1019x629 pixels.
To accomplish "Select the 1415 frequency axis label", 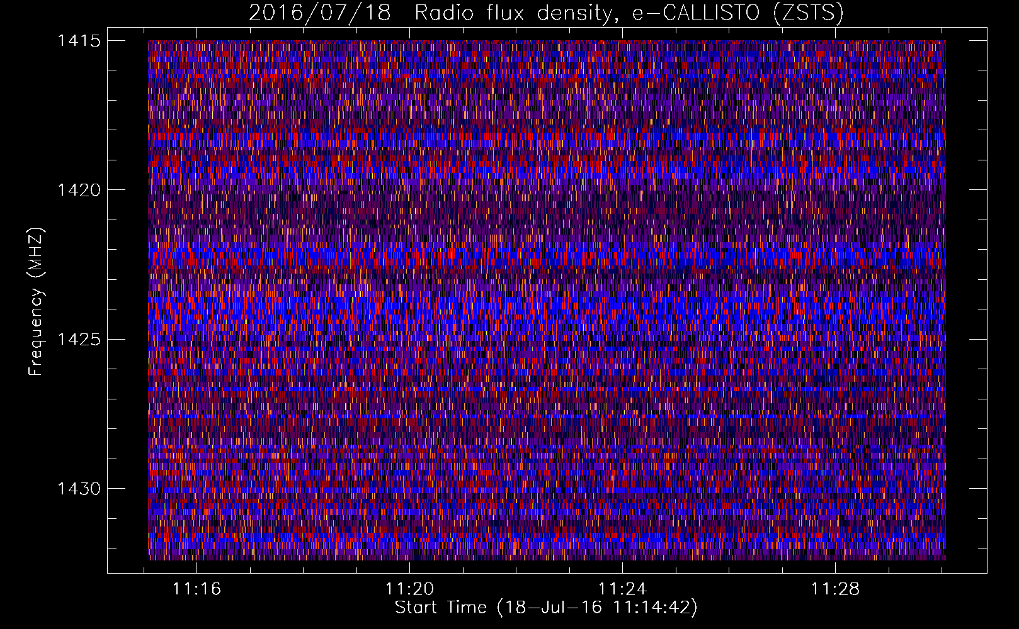I will tap(79, 41).
